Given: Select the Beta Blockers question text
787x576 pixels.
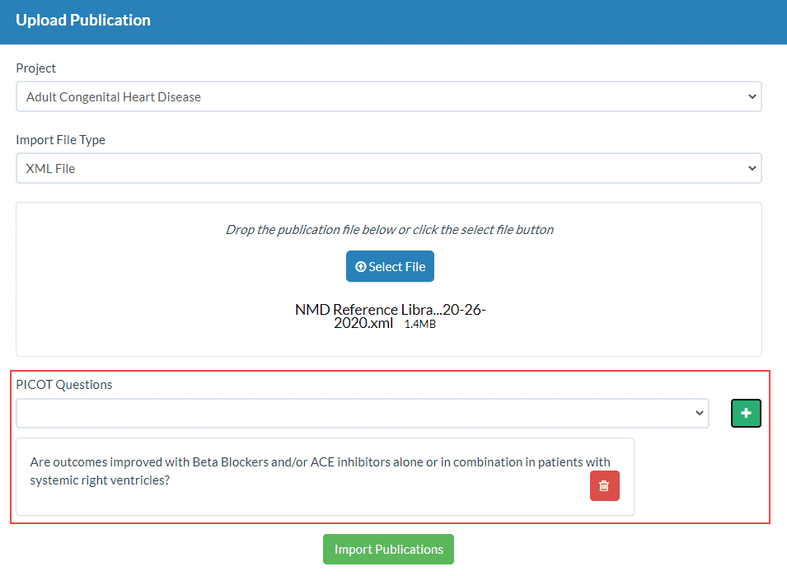Looking at the screenshot, I should pos(320,470).
